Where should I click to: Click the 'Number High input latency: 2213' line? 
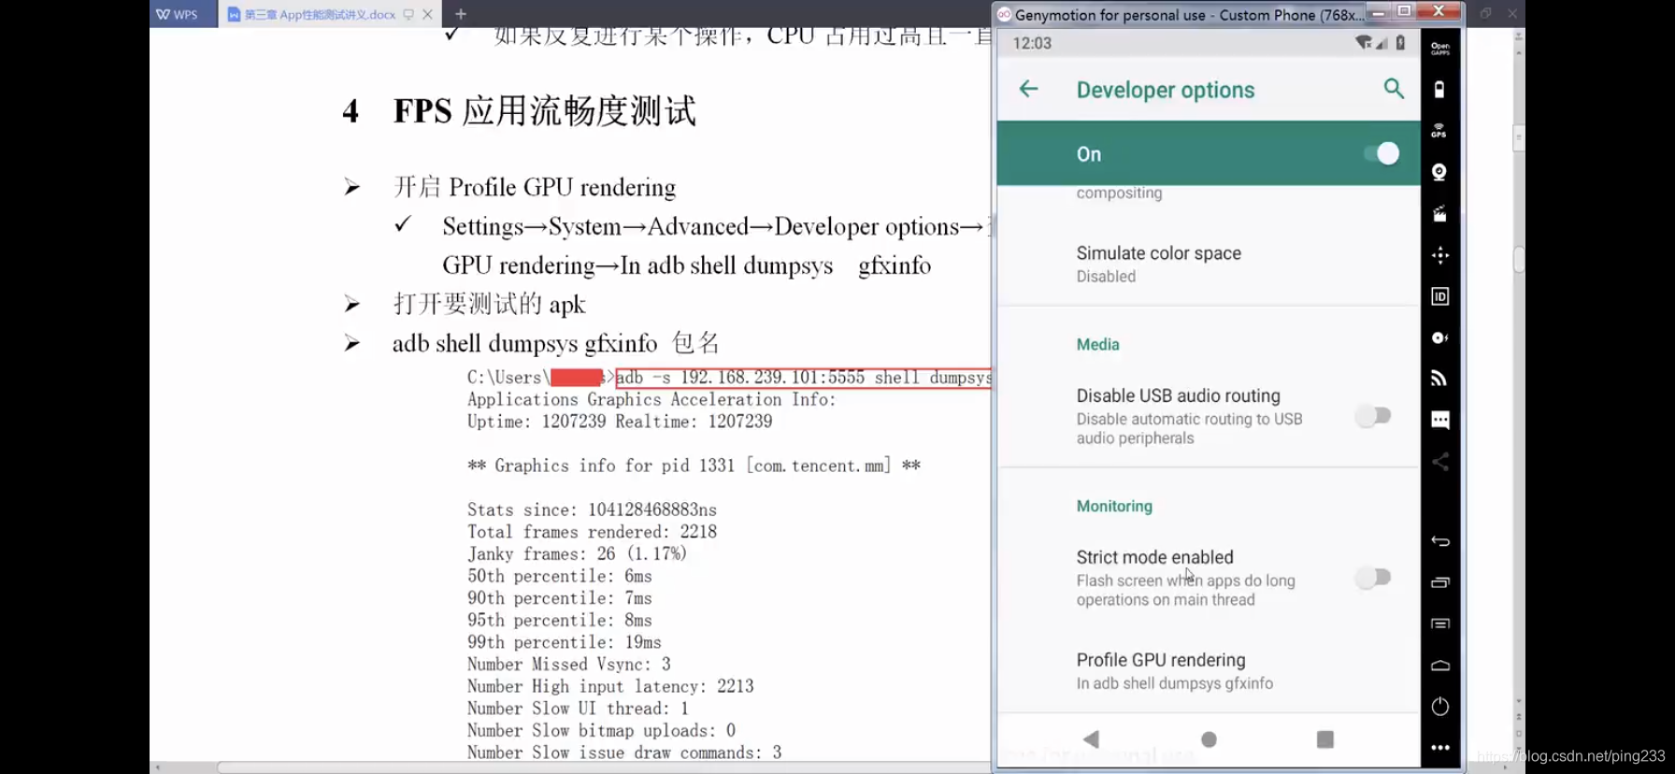610,686
